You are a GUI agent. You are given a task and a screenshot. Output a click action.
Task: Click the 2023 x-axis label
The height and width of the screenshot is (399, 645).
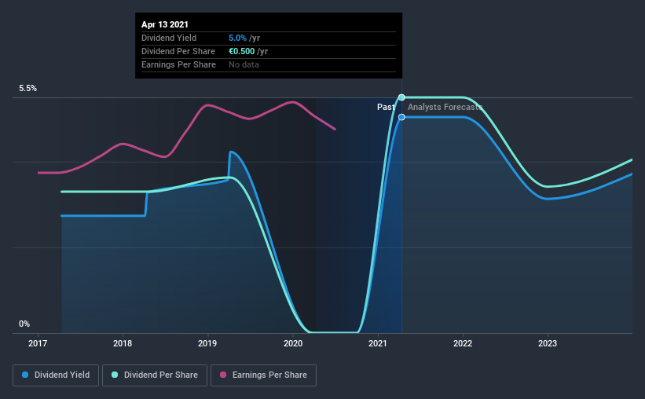click(548, 343)
